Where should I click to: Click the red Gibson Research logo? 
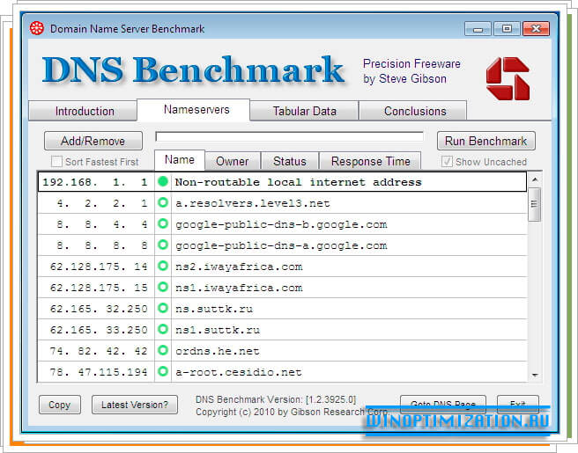508,78
